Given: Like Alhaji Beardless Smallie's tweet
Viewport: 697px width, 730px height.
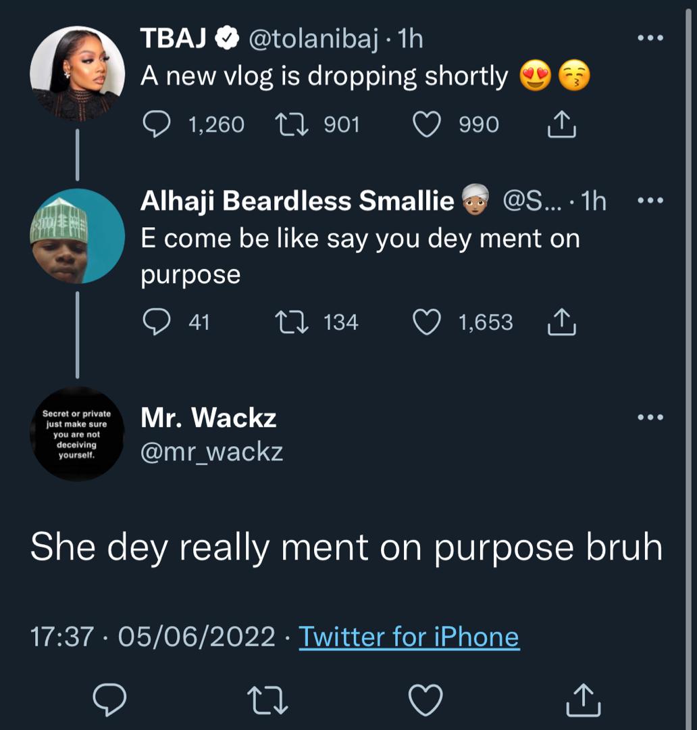Looking at the screenshot, I should (x=427, y=322).
